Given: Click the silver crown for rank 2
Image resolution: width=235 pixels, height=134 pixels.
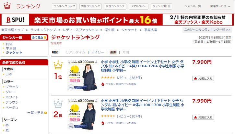Looking at the screenshot, I should (x=58, y=104).
